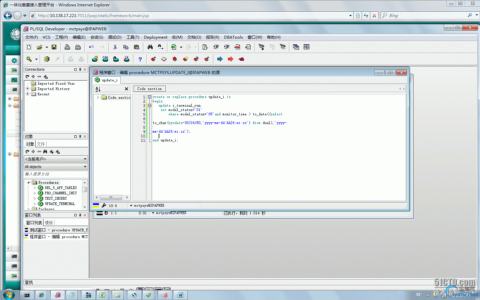Toggle the code fold marker at line 3

(149, 106)
